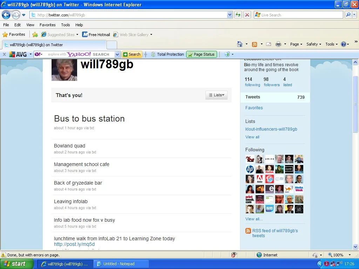Expand the Yahoo search box dropdown arrow
Viewport: 359px width, 269px height.
pos(117,54)
